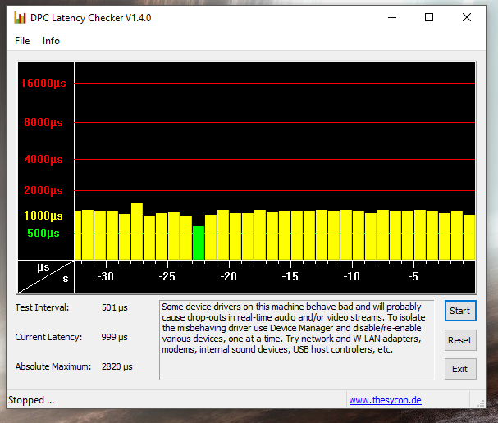Click the -5 time axis label
The height and width of the screenshot is (423, 498).
coord(413,277)
